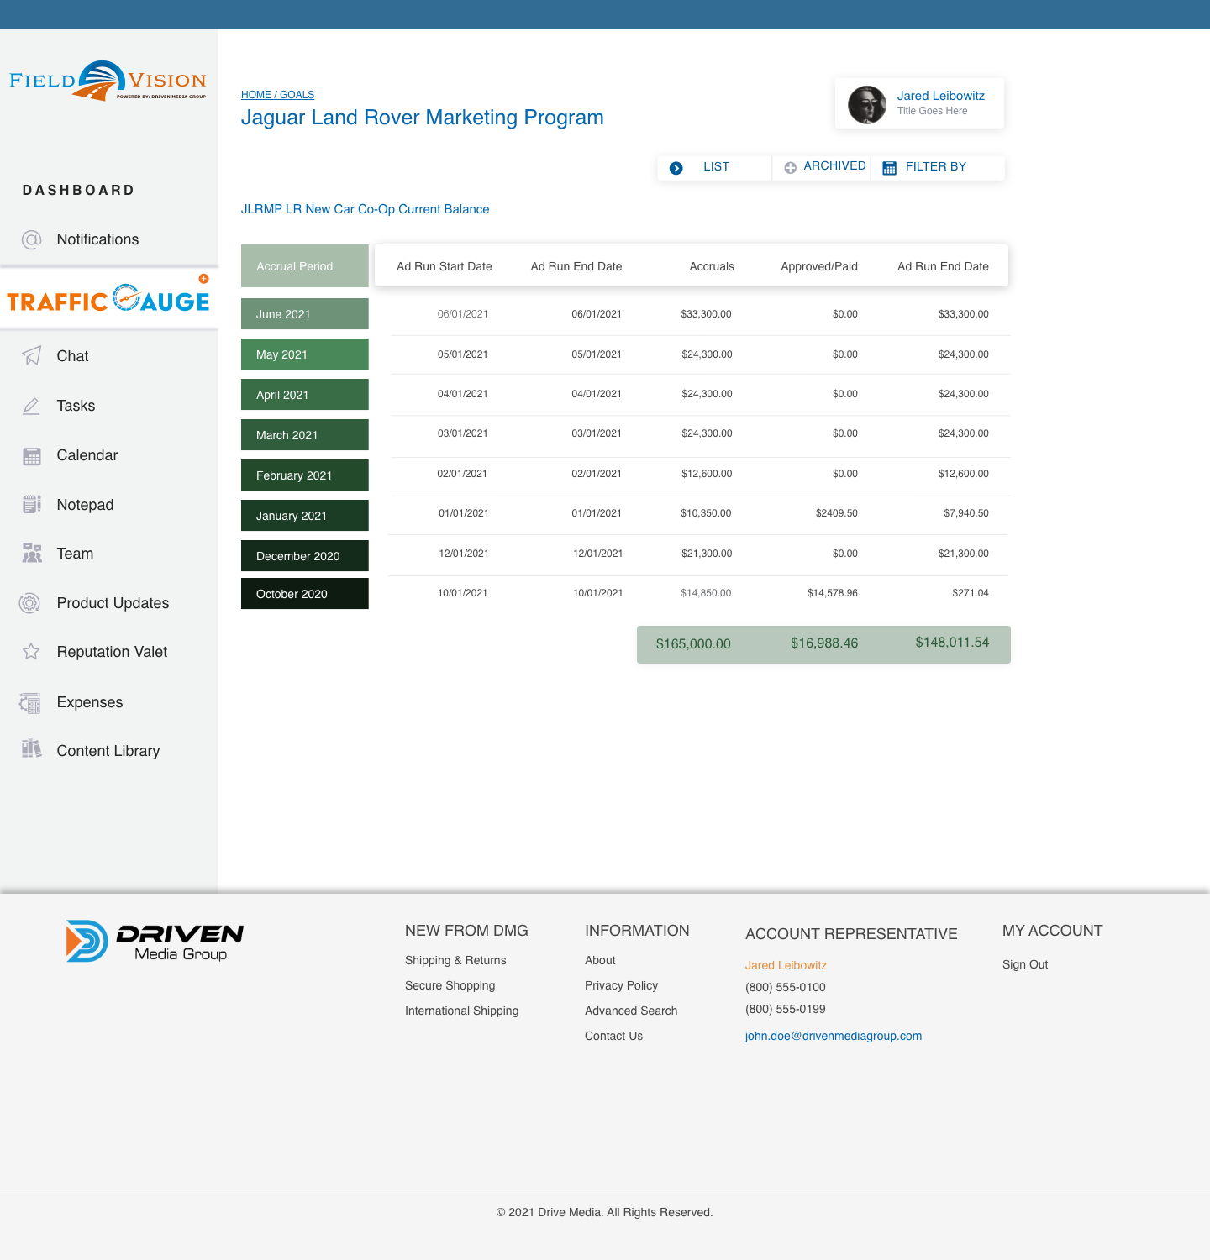1210x1260 pixels.
Task: Switch to LIST view
Action: point(716,166)
